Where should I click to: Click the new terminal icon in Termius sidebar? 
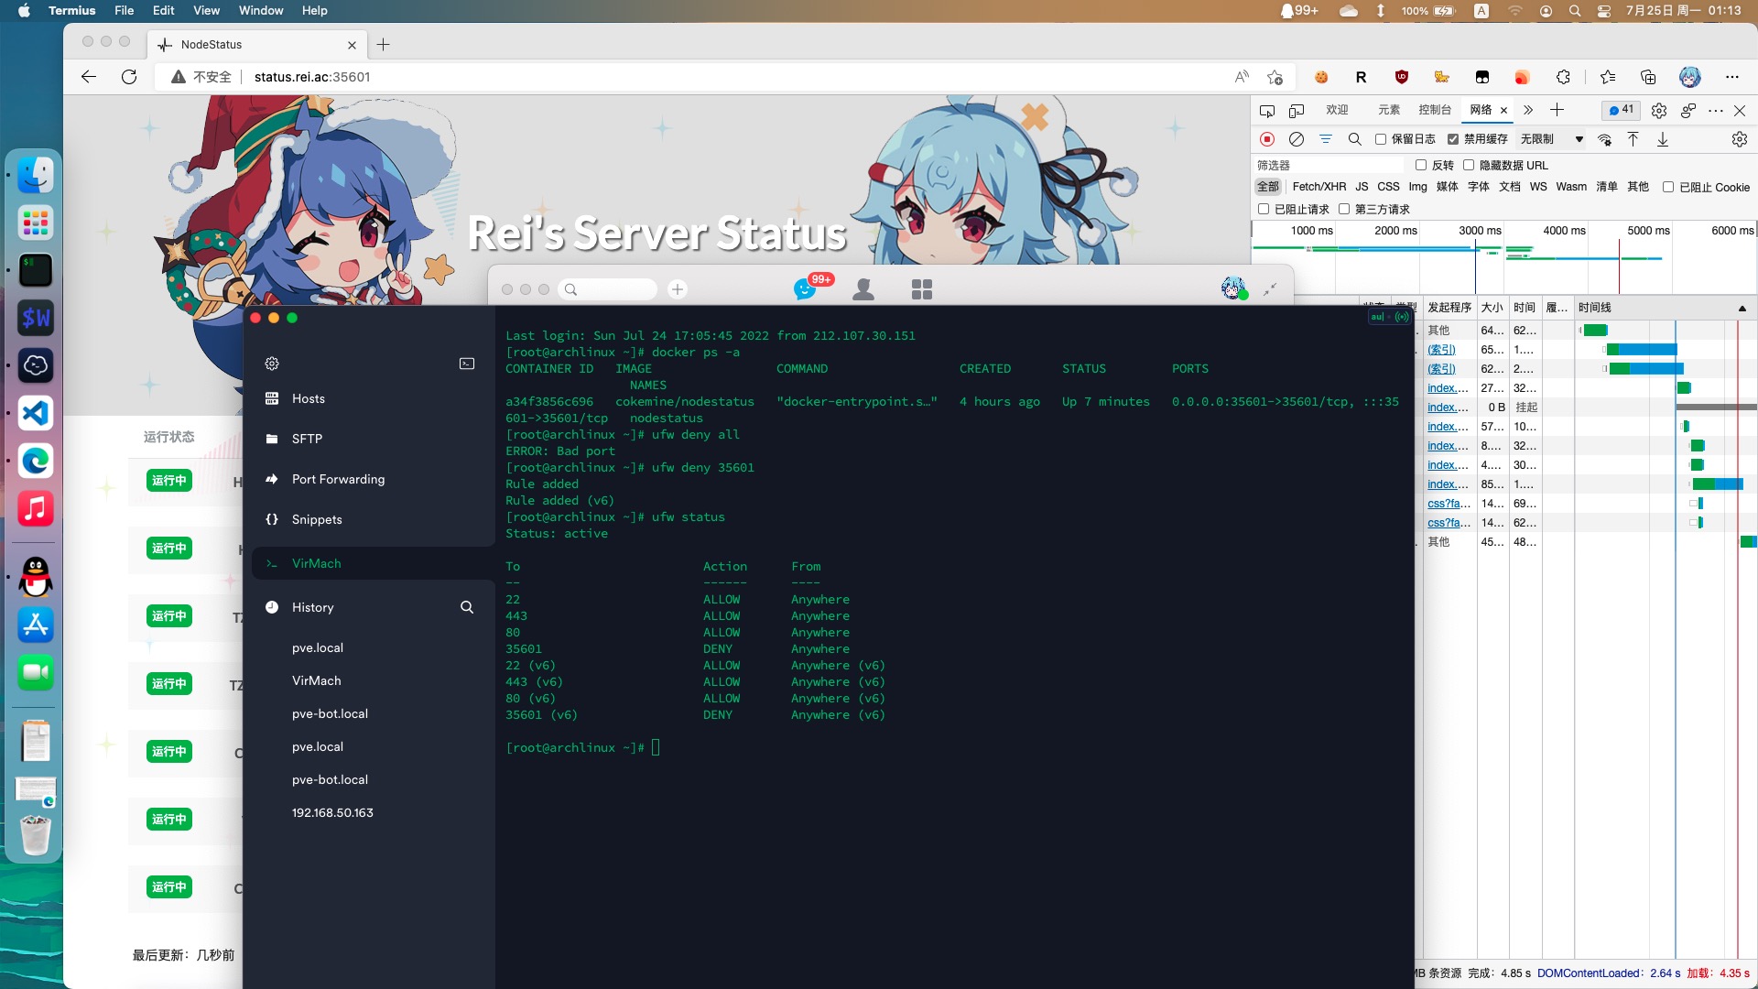coord(467,364)
